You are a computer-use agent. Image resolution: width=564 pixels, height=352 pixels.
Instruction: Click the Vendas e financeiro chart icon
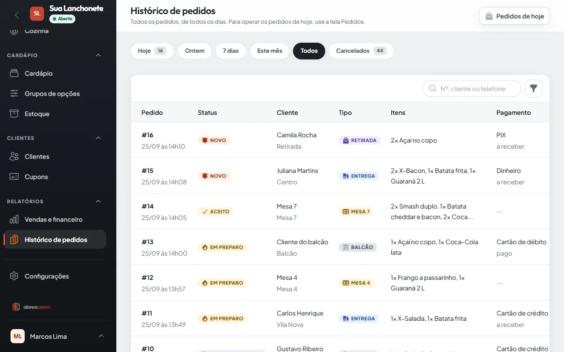pyautogui.click(x=14, y=220)
